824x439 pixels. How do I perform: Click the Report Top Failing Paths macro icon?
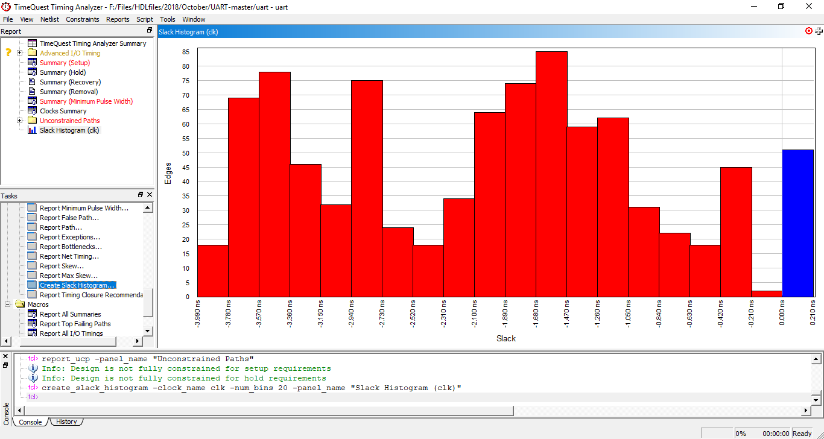[33, 324]
